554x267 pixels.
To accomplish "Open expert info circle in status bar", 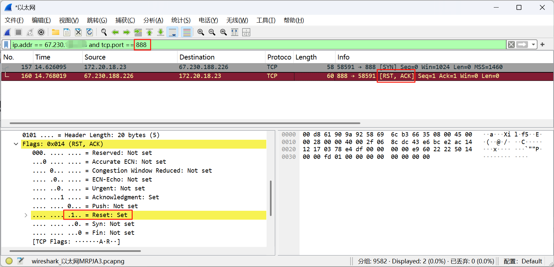I will pyautogui.click(x=9, y=261).
